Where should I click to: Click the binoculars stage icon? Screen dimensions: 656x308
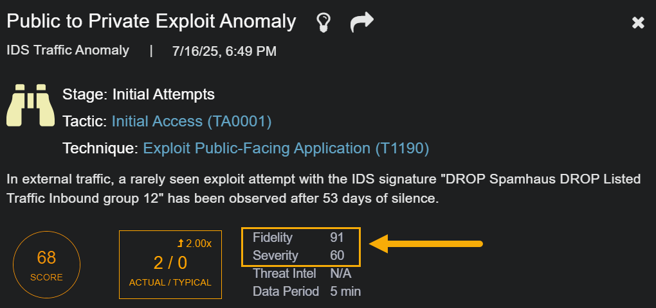pyautogui.click(x=30, y=105)
